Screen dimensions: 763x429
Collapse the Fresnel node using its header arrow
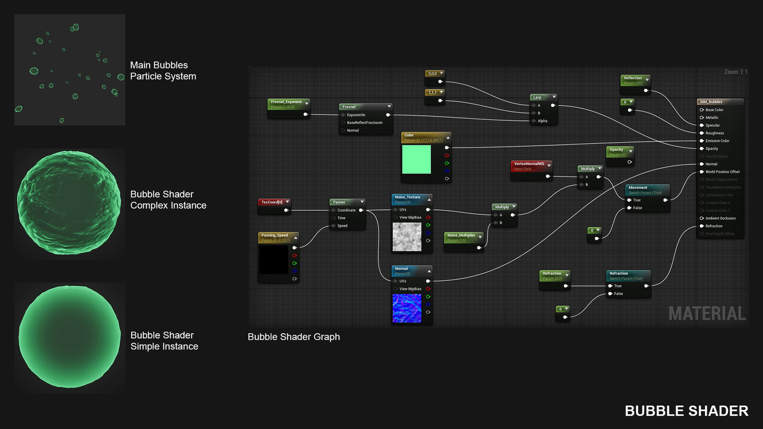click(389, 106)
